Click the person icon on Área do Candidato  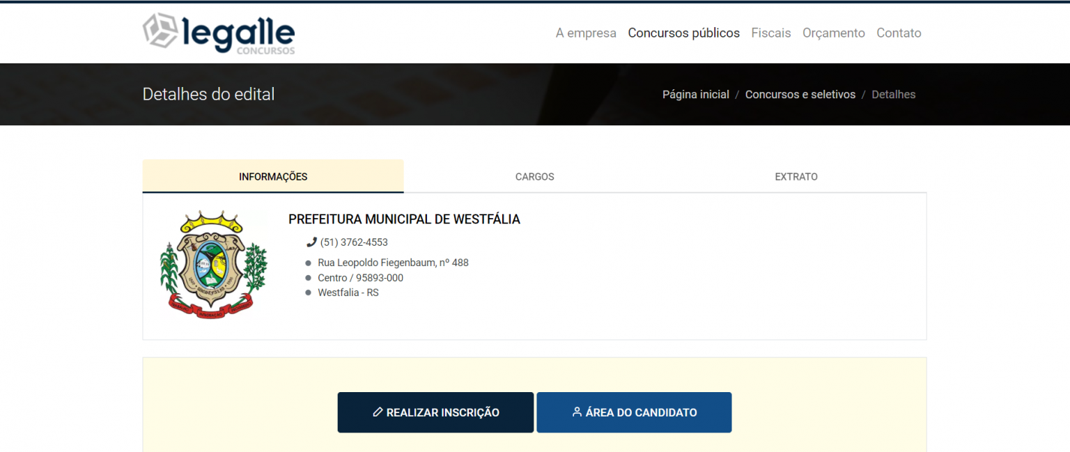click(577, 412)
